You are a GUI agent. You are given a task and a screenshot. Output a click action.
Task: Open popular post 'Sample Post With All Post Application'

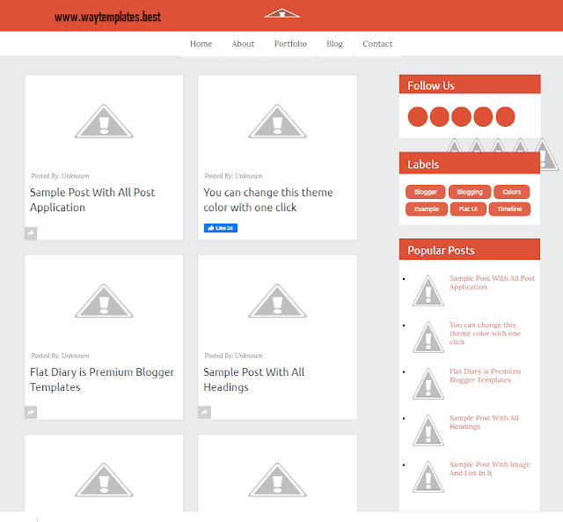[x=492, y=283]
